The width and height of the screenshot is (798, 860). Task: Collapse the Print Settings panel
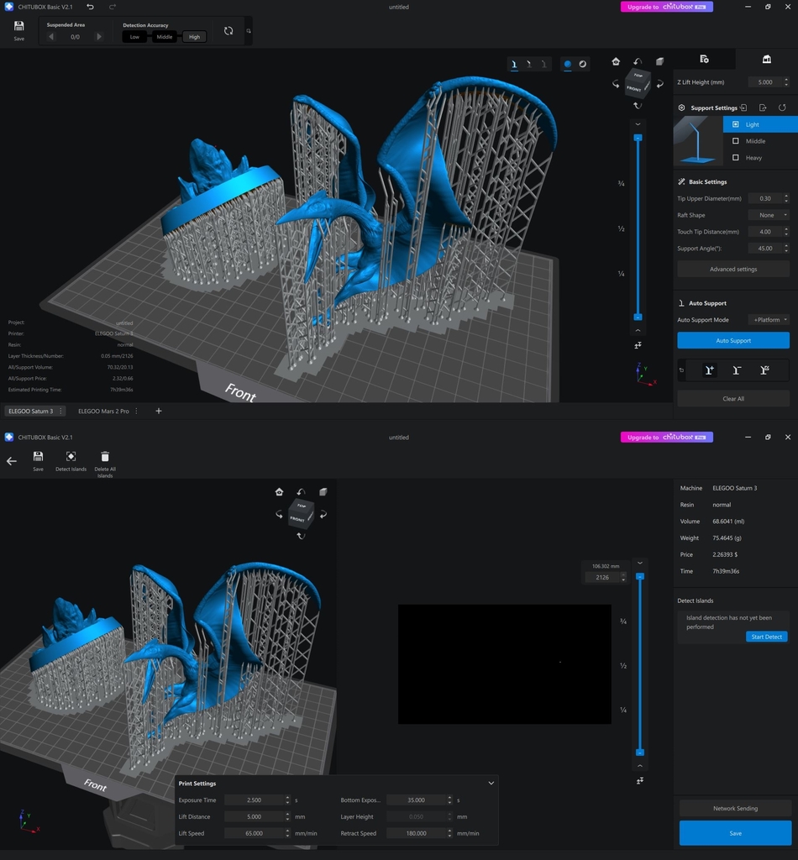tap(491, 783)
